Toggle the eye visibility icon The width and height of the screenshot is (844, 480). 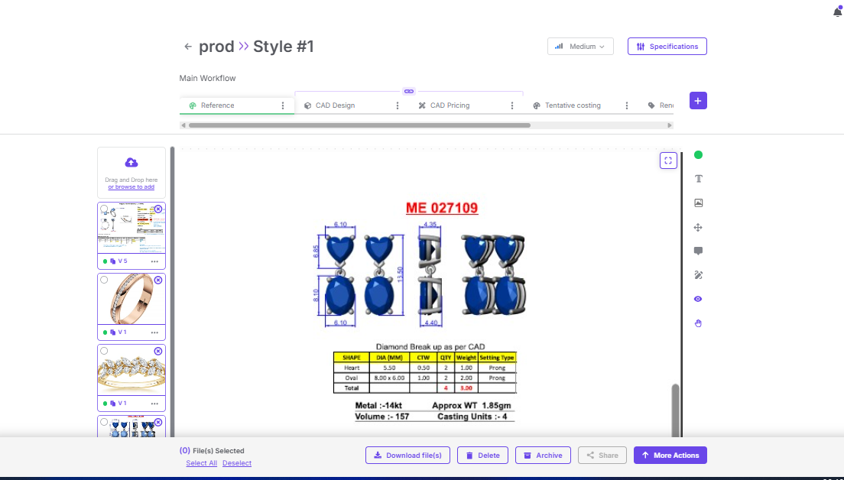pyautogui.click(x=698, y=299)
